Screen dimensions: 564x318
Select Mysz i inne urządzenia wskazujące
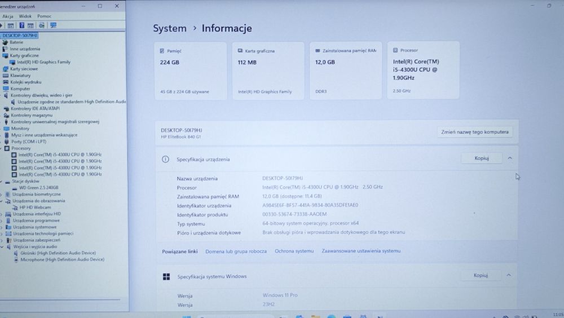point(44,135)
